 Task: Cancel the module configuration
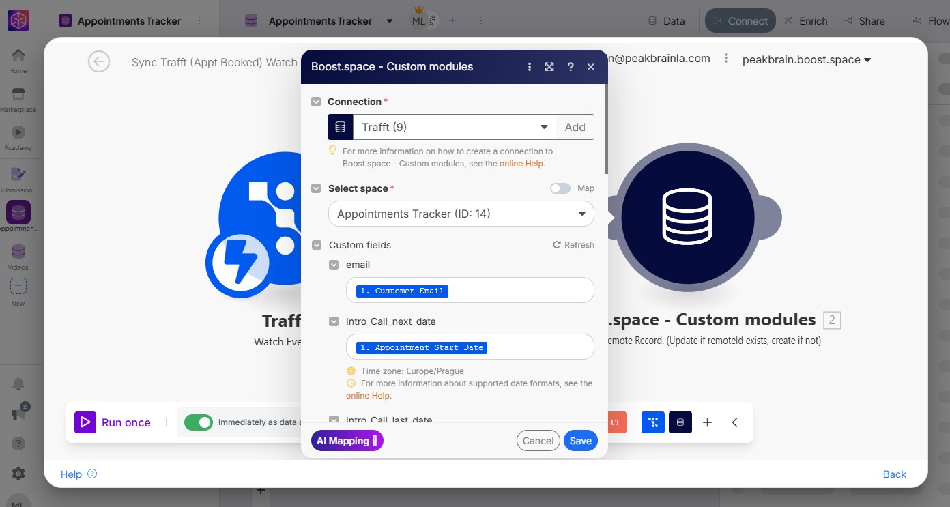tap(538, 441)
